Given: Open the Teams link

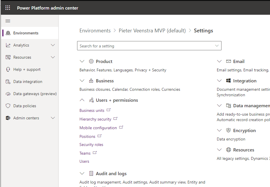Looking at the screenshot, I should tap(85, 153).
